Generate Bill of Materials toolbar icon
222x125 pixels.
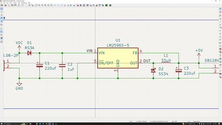(103, 5)
